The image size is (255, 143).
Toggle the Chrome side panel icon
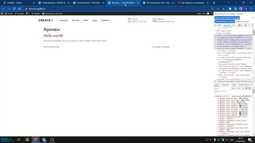(x=241, y=9)
